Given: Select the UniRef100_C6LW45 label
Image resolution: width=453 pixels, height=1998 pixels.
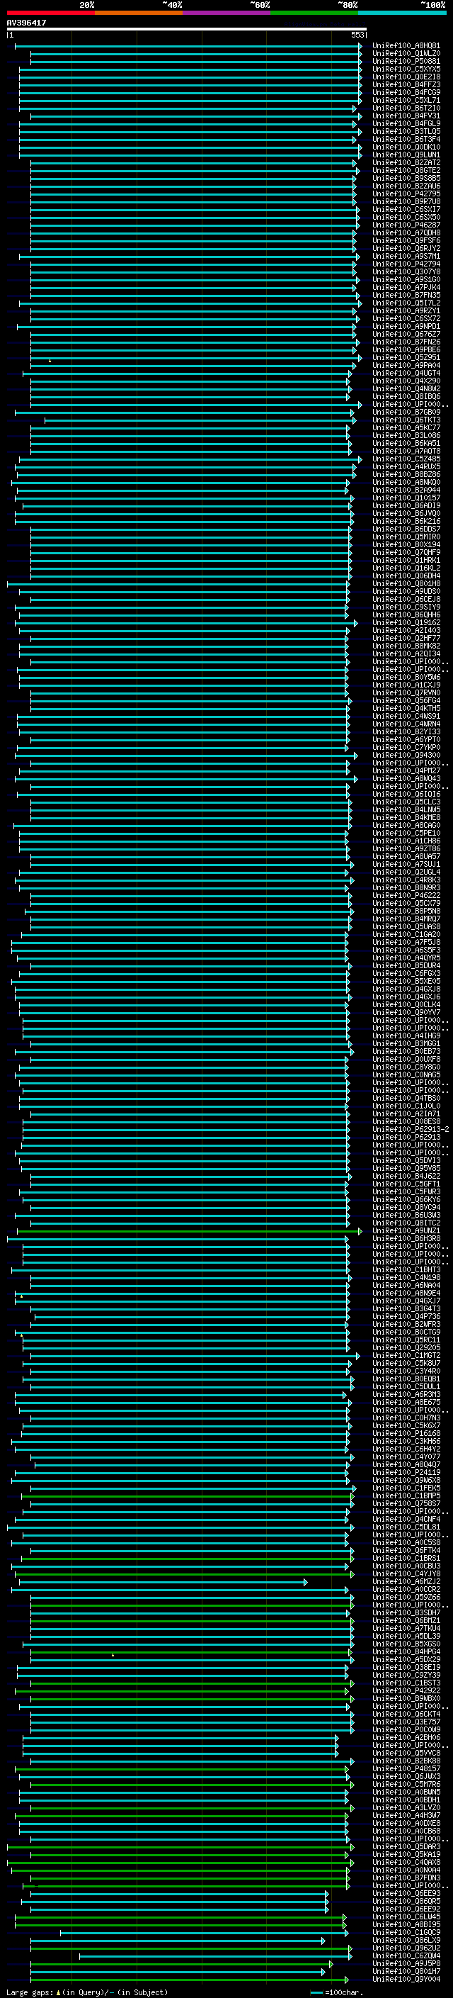Looking at the screenshot, I should coord(406,1916).
